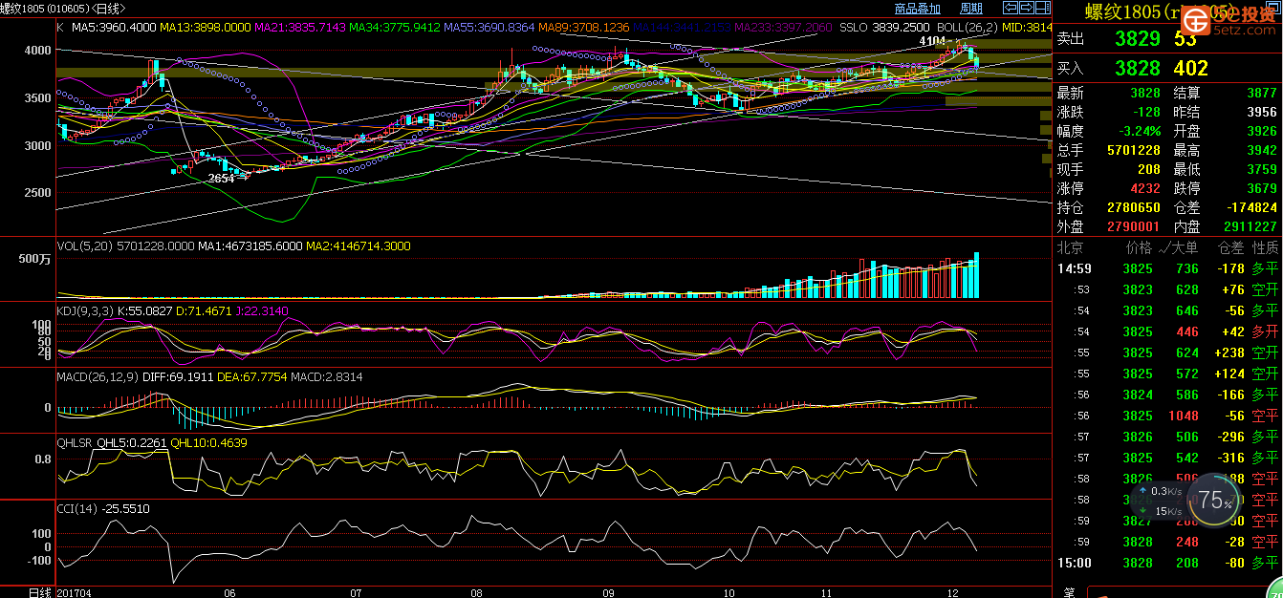Click the 总手 value 5701228
The image size is (1283, 598).
click(1133, 150)
